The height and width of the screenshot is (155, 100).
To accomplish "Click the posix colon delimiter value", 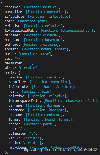I will pos(33,134).
